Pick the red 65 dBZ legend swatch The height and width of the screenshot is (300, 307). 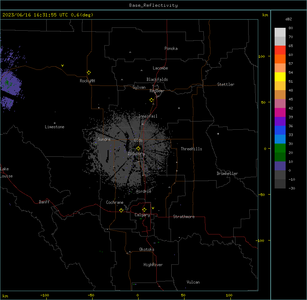tap(280, 50)
